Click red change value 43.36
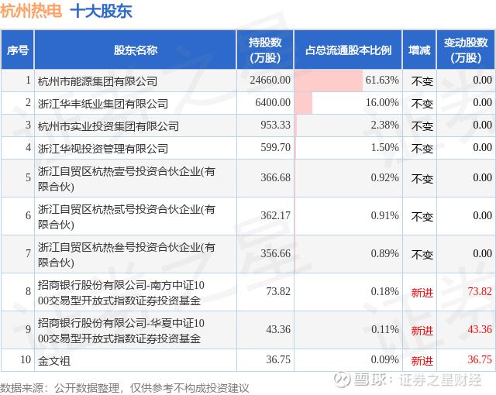Image resolution: width=496 pixels, height=395 pixels. 480,330
